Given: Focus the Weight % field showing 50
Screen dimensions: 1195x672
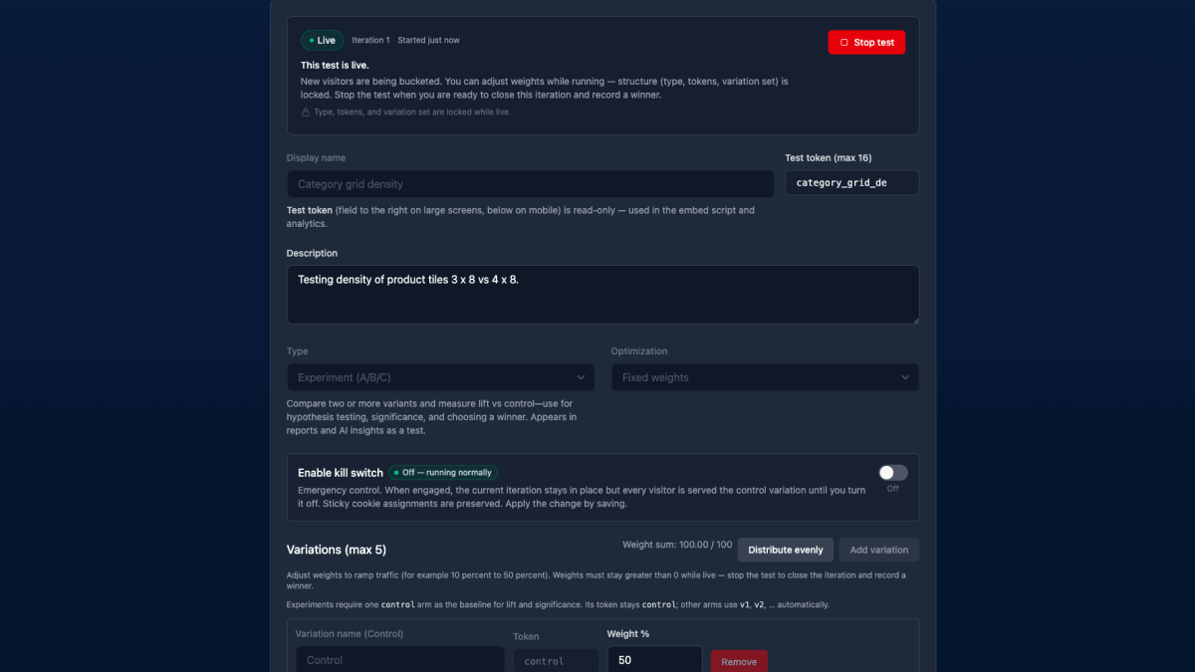Looking at the screenshot, I should coord(654,660).
